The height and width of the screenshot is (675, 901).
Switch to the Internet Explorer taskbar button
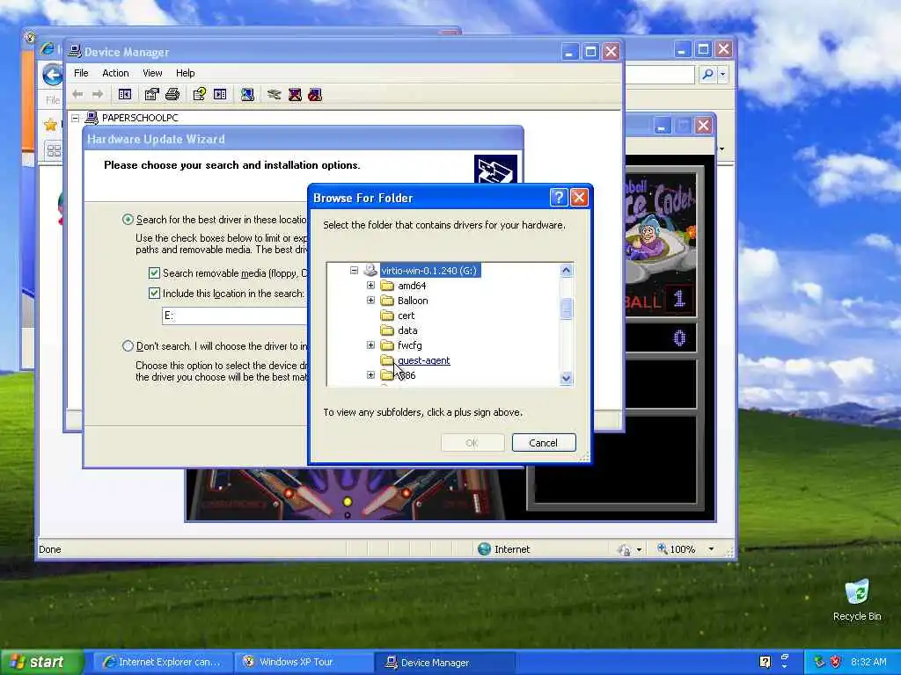tap(162, 662)
